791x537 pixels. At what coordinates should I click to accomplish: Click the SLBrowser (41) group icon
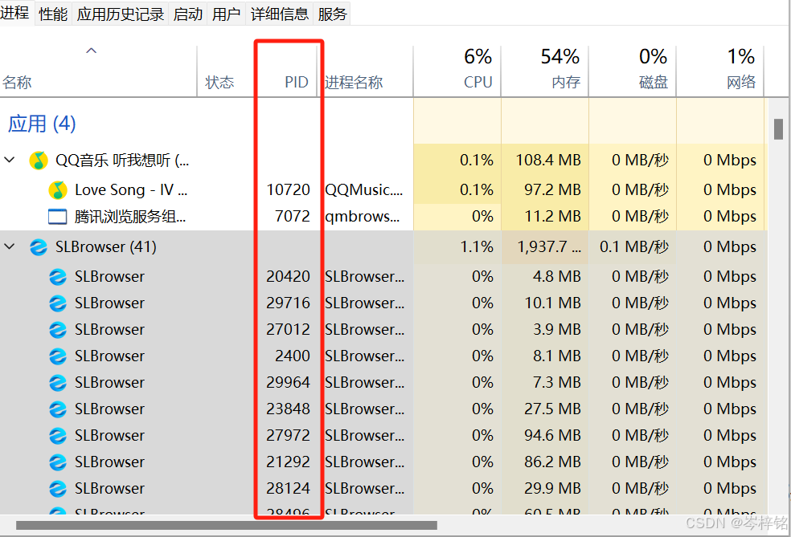coord(39,247)
